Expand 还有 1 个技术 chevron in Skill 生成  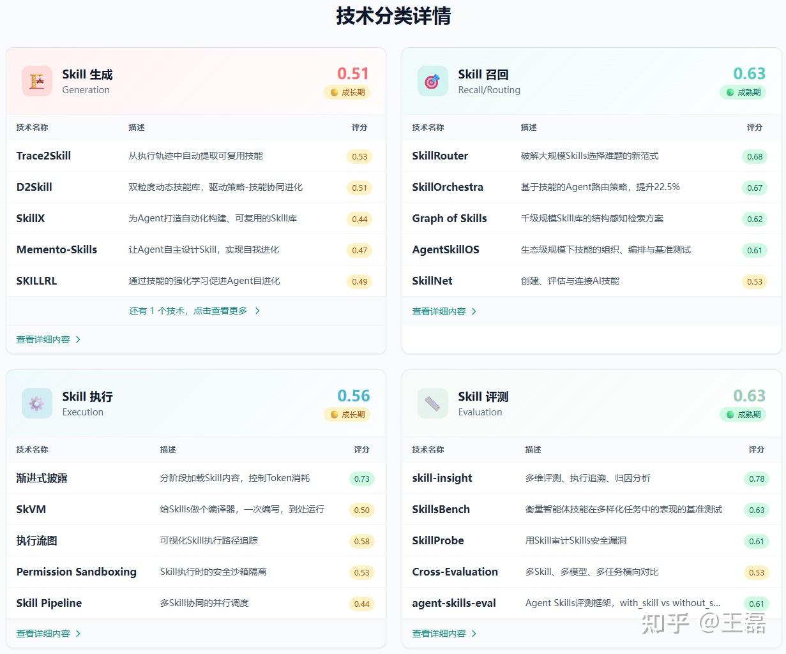pyautogui.click(x=257, y=311)
